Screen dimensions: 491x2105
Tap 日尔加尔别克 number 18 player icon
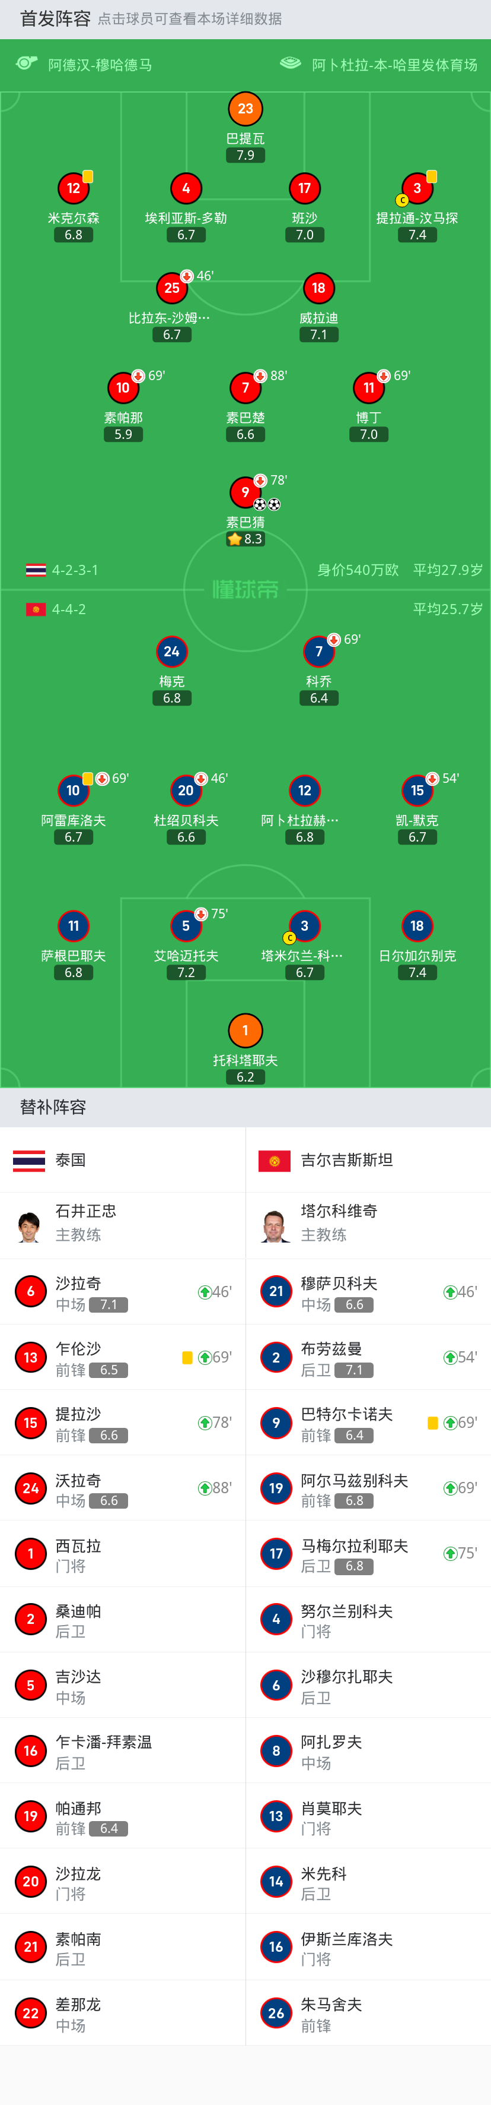(x=417, y=926)
